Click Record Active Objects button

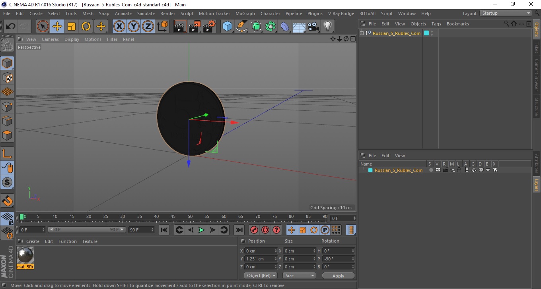(x=254, y=230)
